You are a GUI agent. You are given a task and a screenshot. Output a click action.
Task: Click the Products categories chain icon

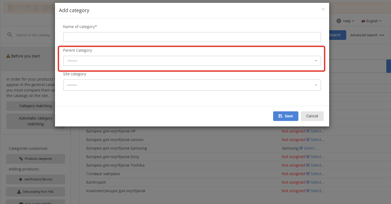(x=21, y=159)
